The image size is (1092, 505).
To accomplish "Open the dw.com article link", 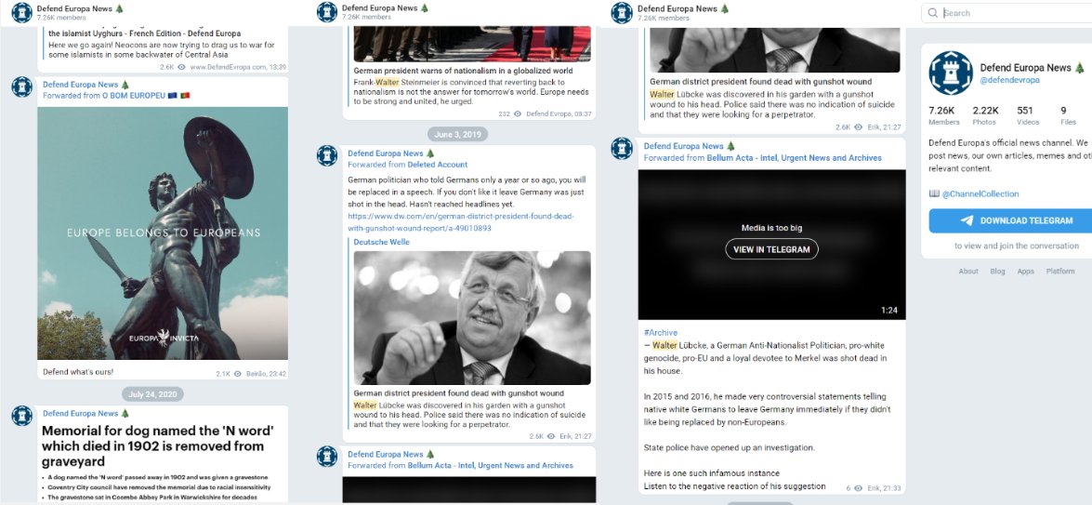I will pos(460,221).
